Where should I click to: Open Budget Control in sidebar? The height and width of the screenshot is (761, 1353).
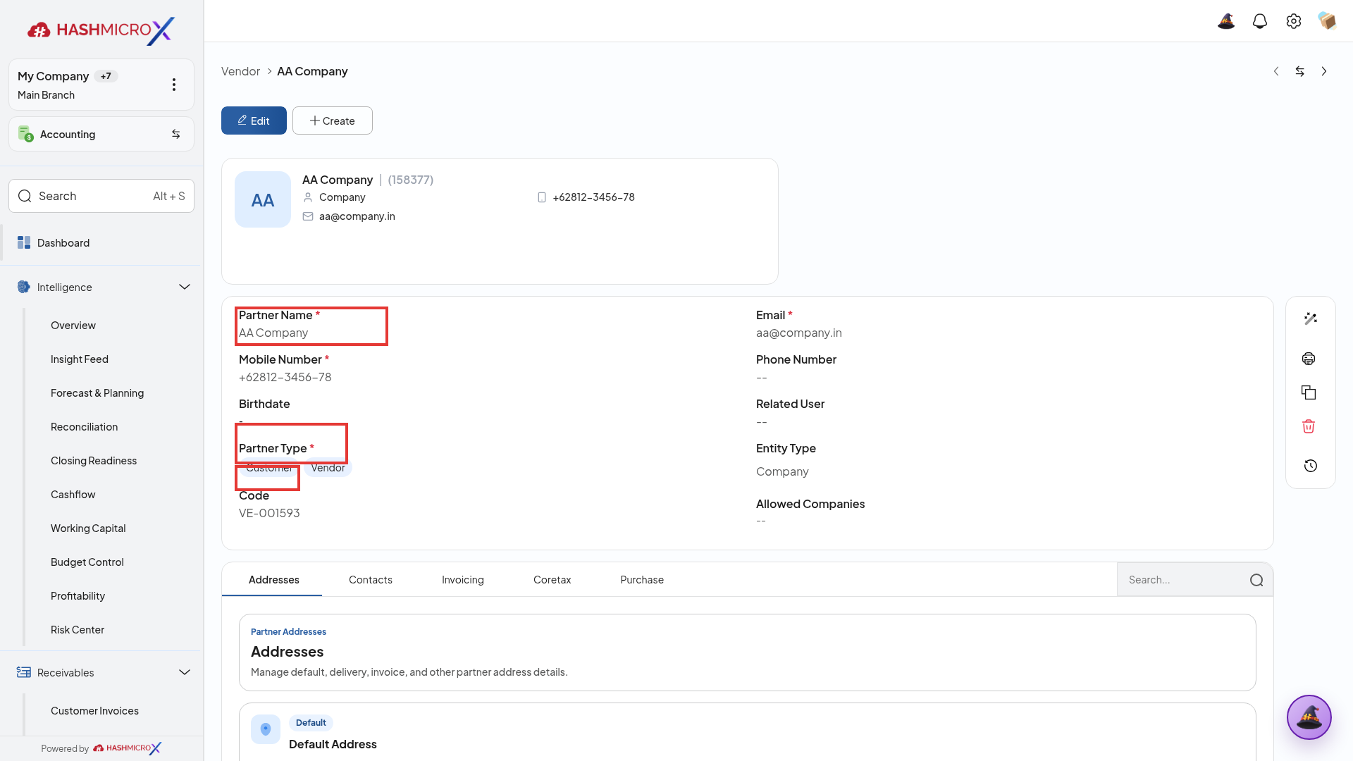pos(87,562)
